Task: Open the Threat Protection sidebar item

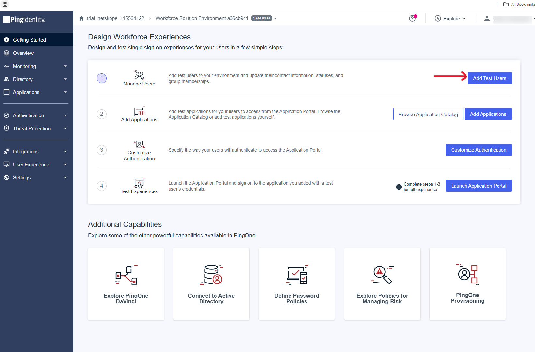Action: (x=37, y=128)
